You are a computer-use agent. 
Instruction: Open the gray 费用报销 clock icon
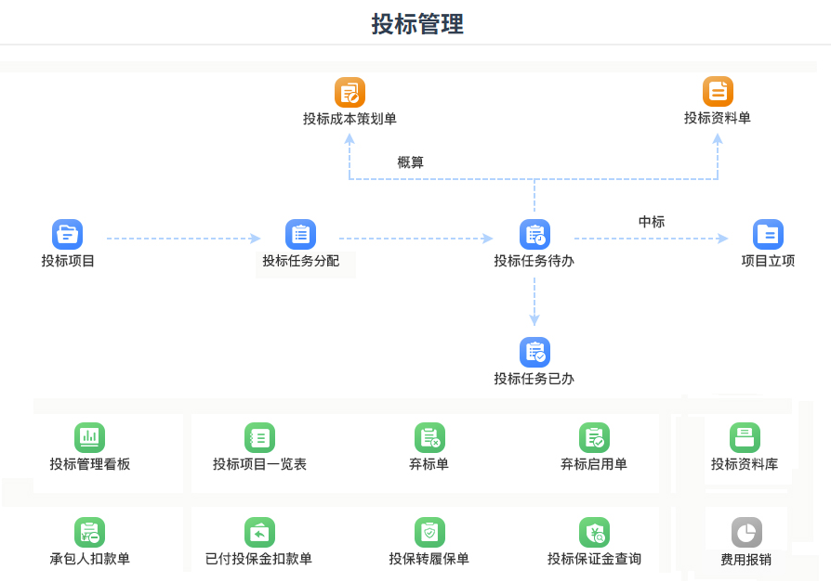[745, 531]
